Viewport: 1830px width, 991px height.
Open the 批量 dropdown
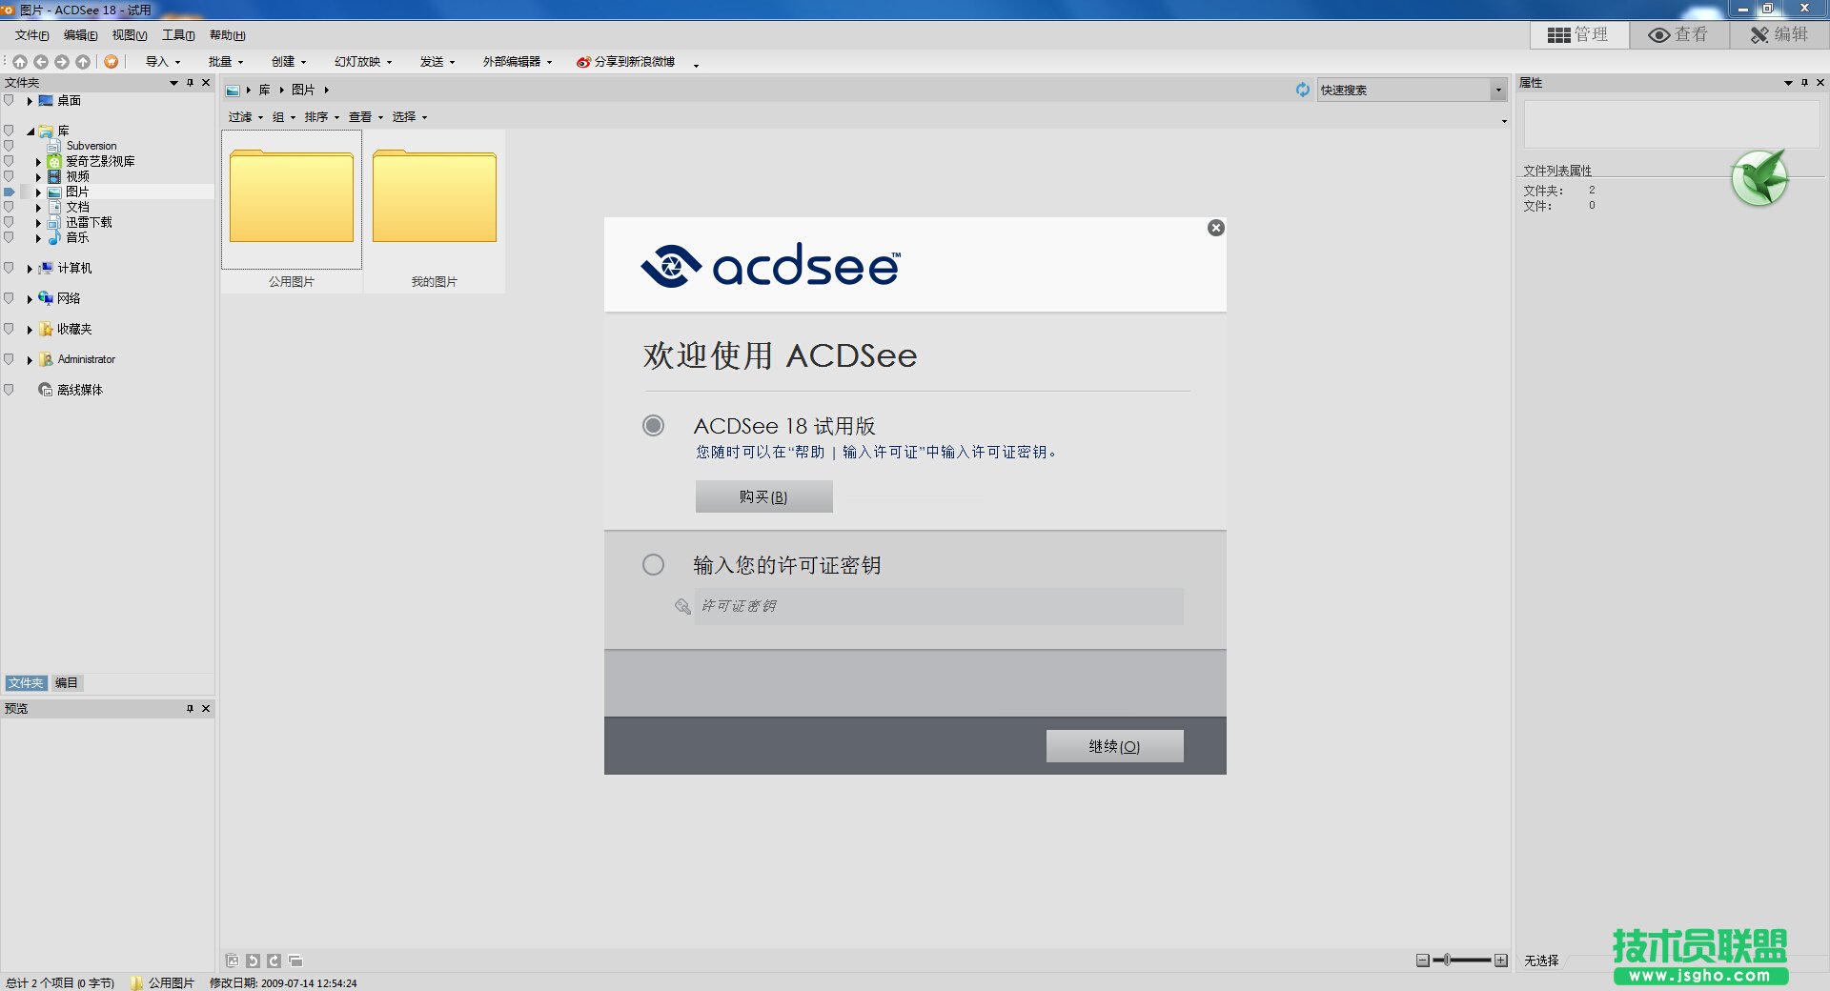pos(226,62)
